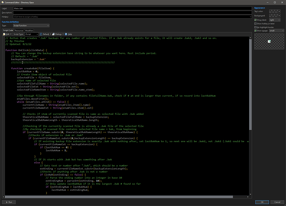Click the empty Description field

point(132,12)
